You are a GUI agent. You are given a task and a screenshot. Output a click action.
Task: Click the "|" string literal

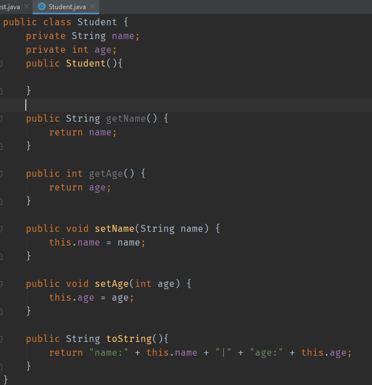[223, 353]
